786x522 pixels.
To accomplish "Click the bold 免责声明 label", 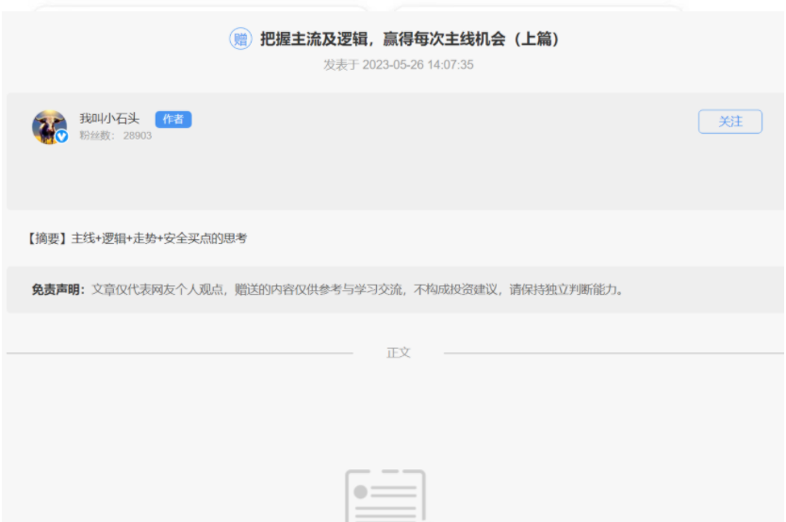I will [58, 289].
